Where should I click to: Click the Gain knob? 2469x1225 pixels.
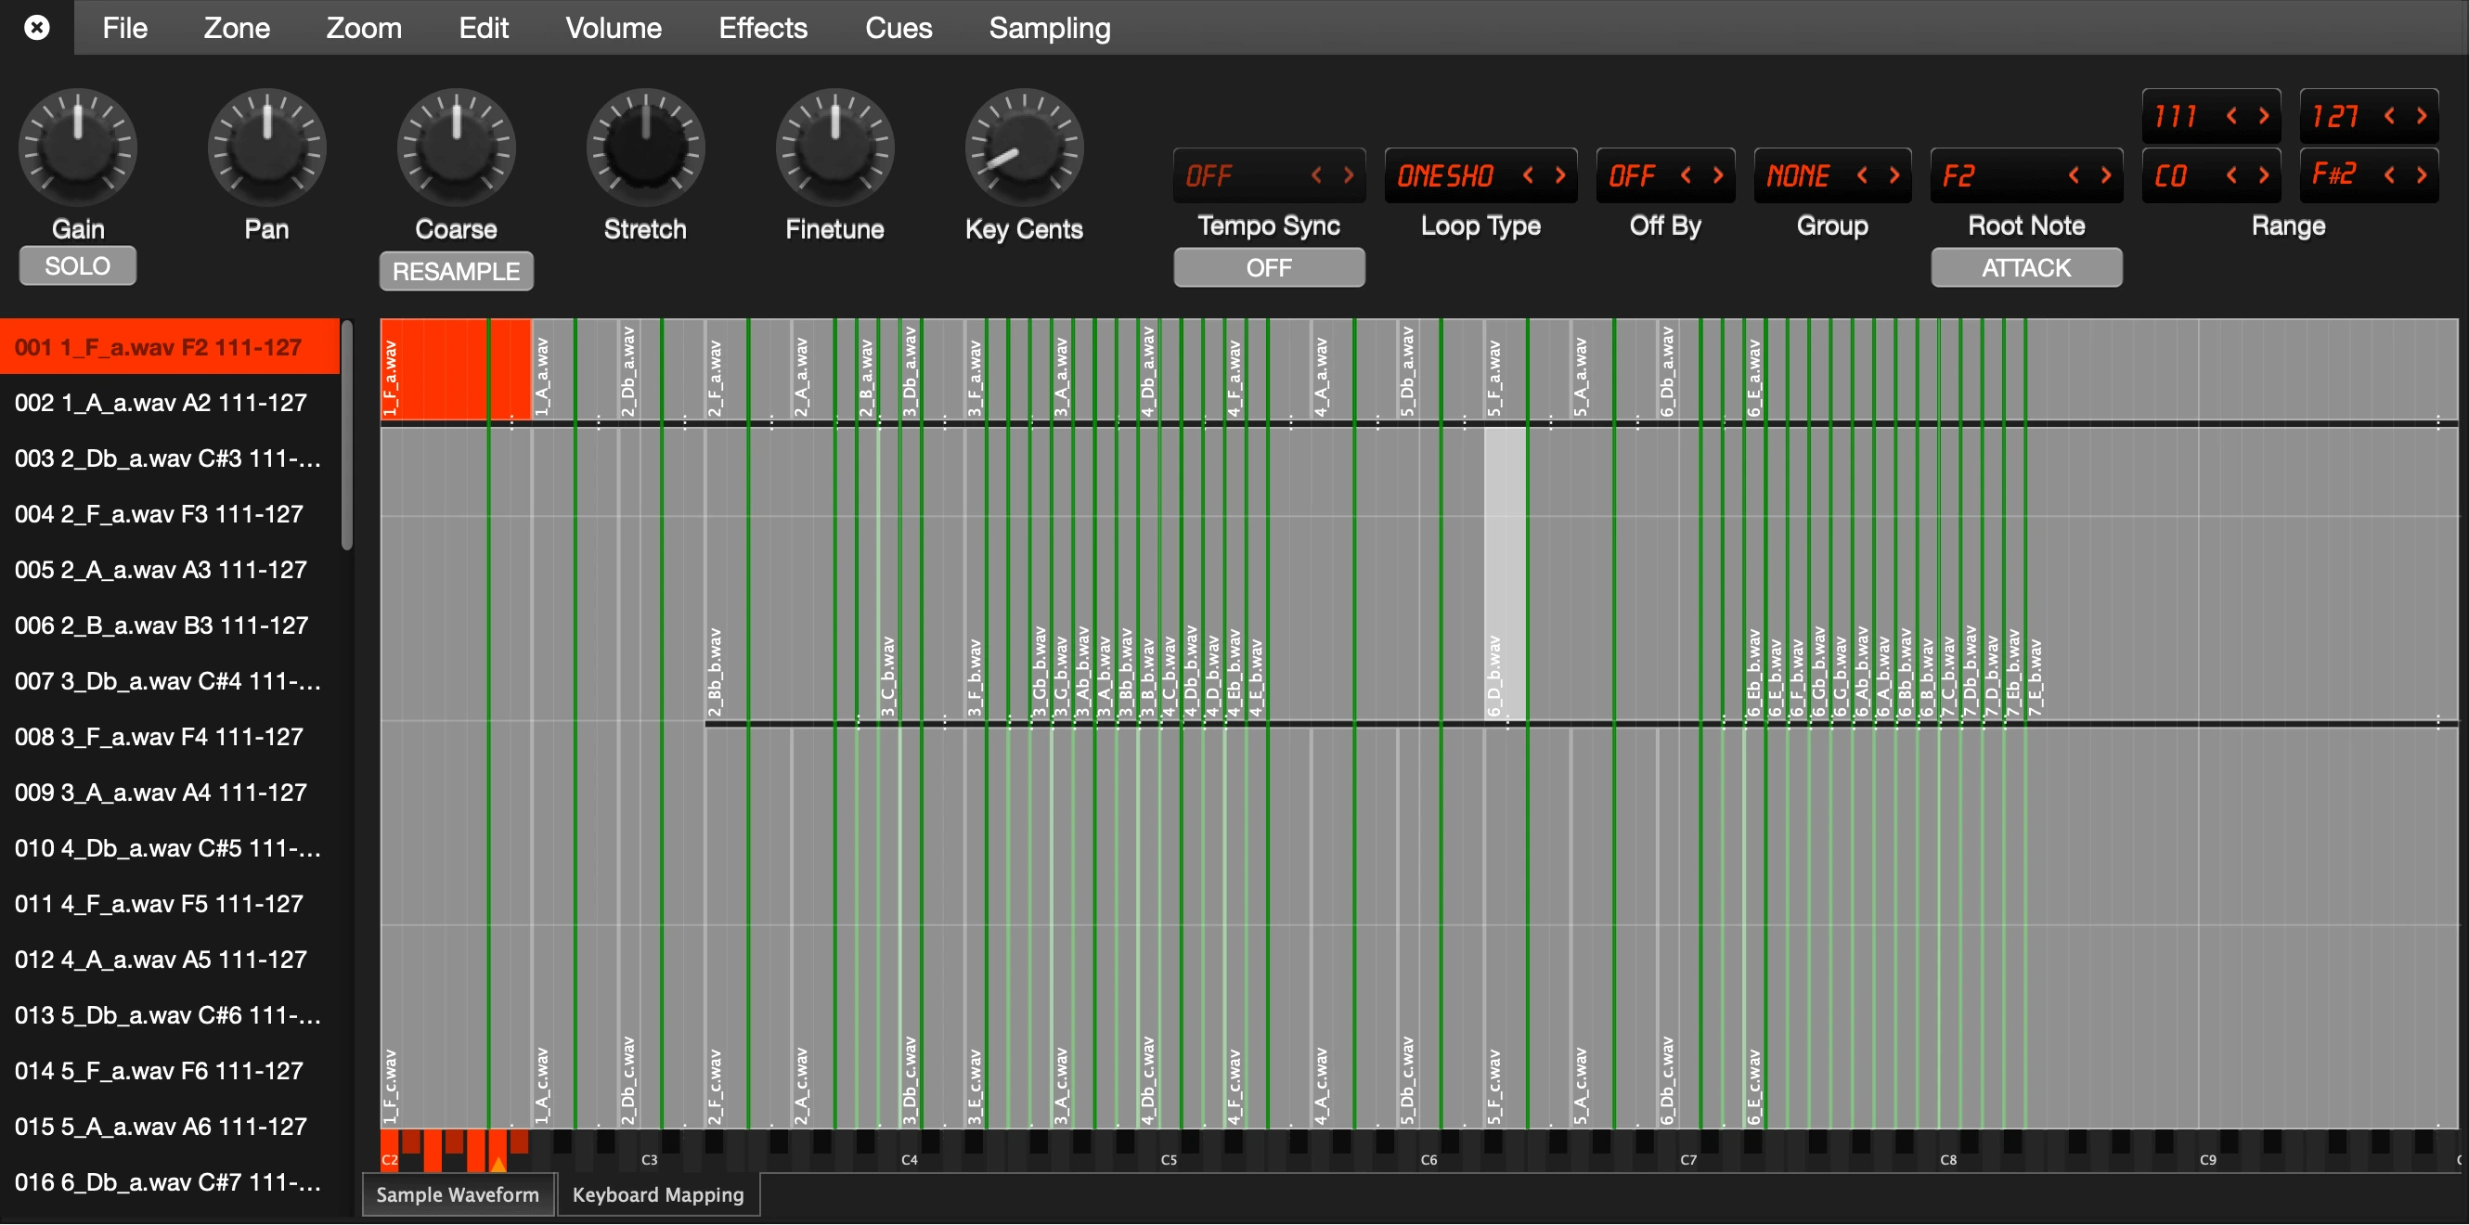pyautogui.click(x=78, y=148)
